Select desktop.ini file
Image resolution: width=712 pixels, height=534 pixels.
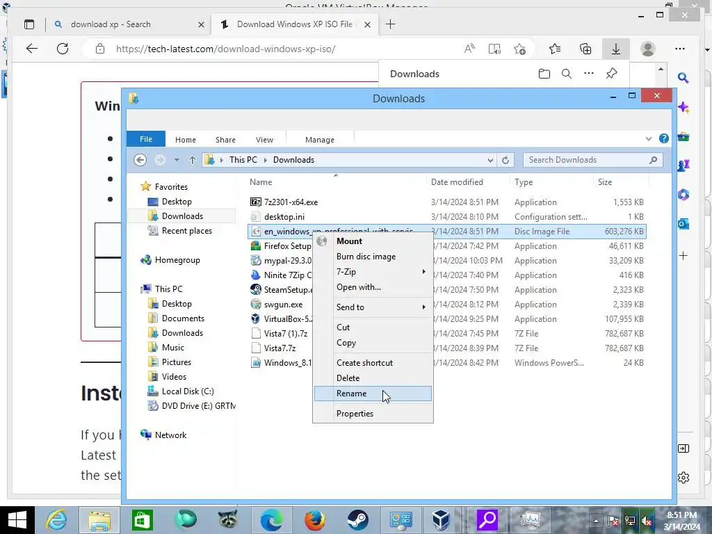[x=284, y=217]
